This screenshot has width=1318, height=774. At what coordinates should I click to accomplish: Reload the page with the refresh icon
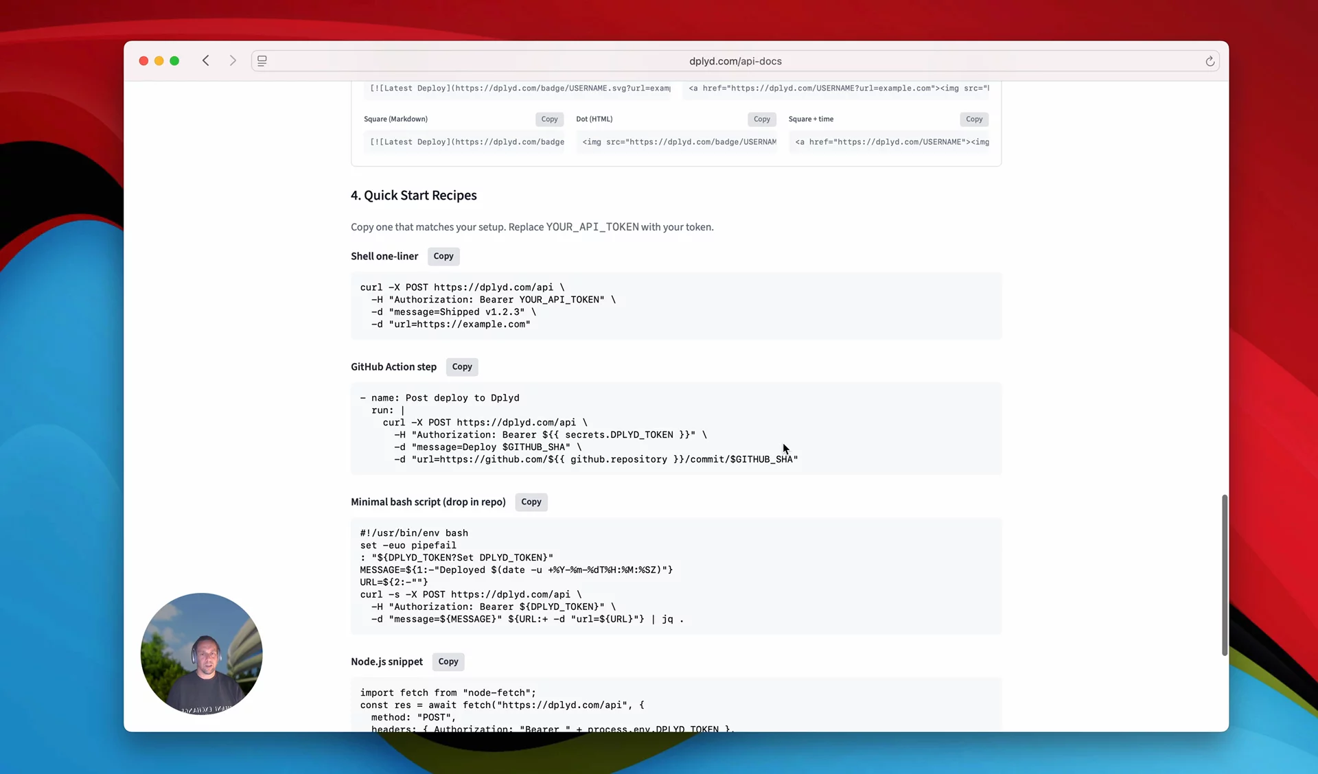(x=1210, y=61)
